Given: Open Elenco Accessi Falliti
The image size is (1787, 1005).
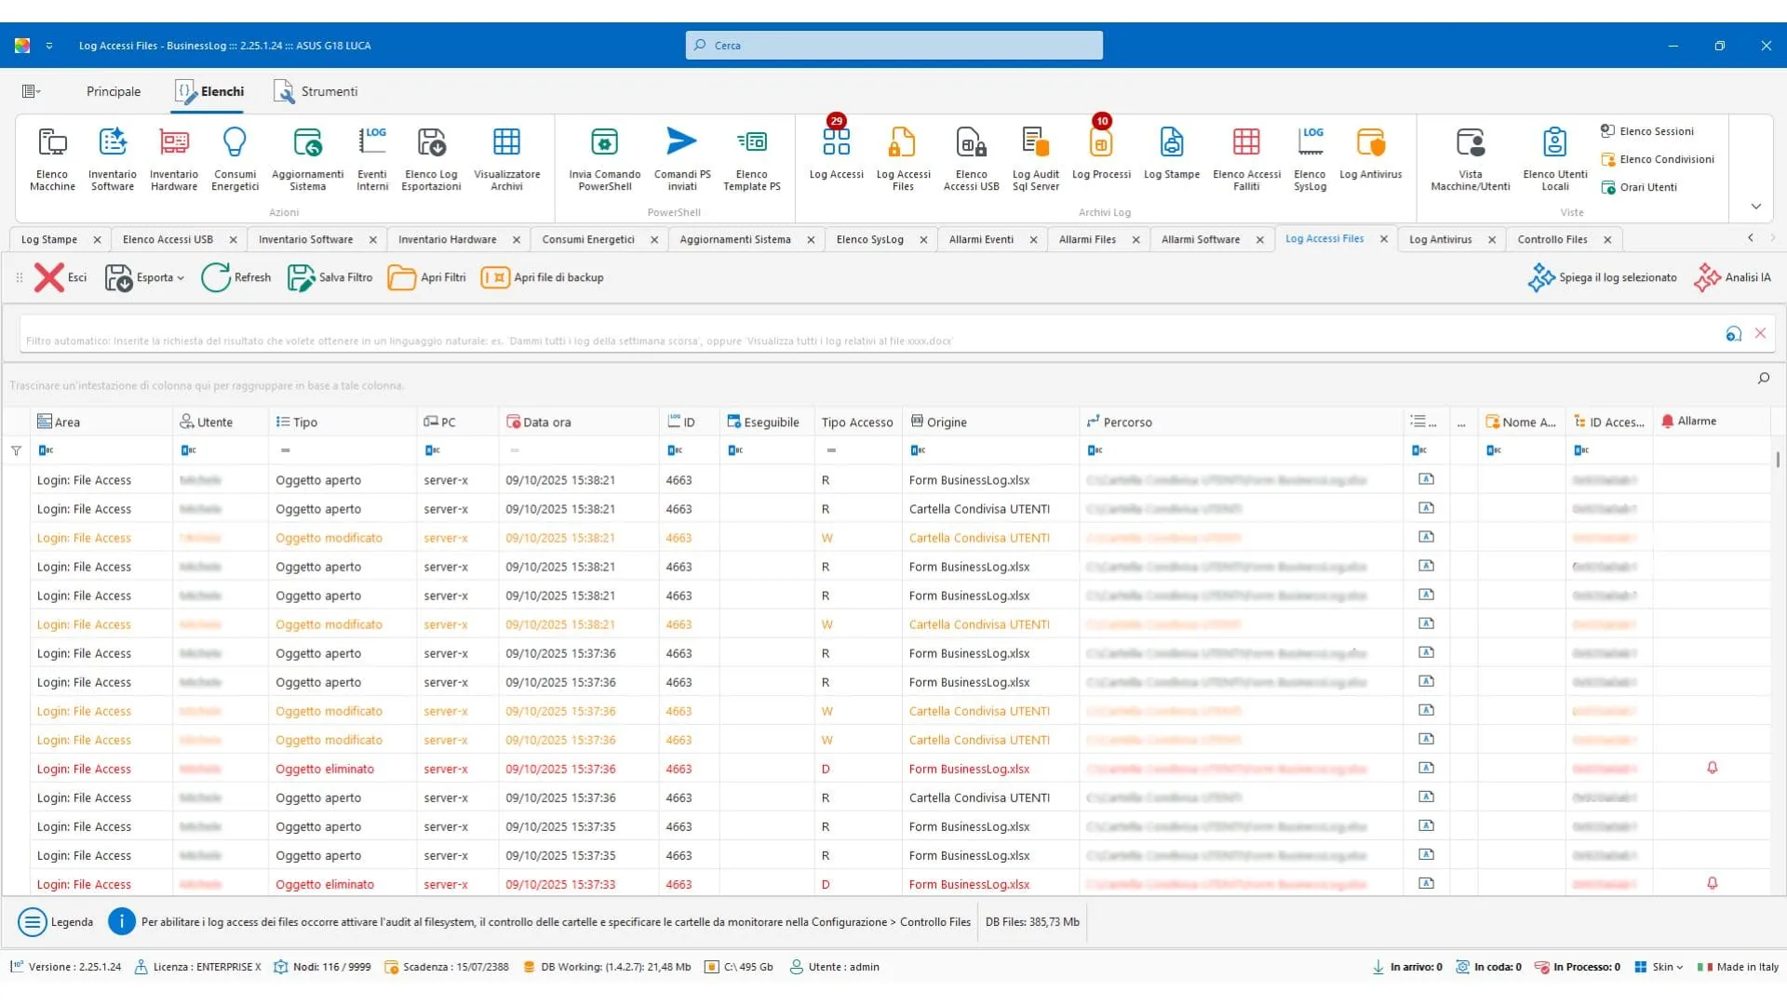Looking at the screenshot, I should [1246, 159].
